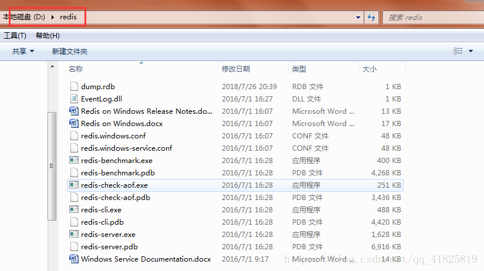Screen dimensions: 484x271
Task: Click the Windows Service Documentation.docx Word icon
Action: [74, 259]
